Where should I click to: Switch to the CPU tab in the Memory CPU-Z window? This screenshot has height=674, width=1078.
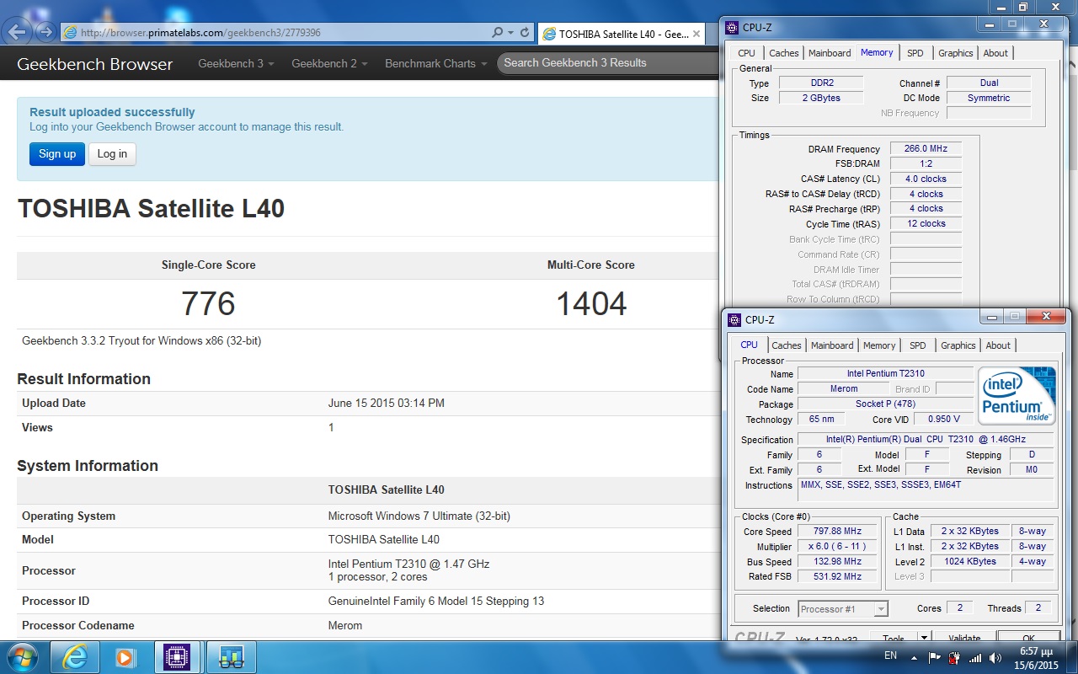(746, 53)
